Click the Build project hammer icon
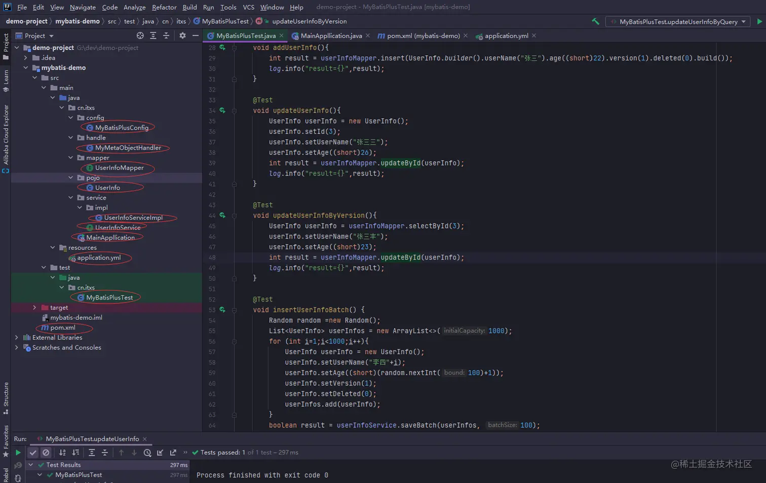The image size is (766, 483). (595, 21)
